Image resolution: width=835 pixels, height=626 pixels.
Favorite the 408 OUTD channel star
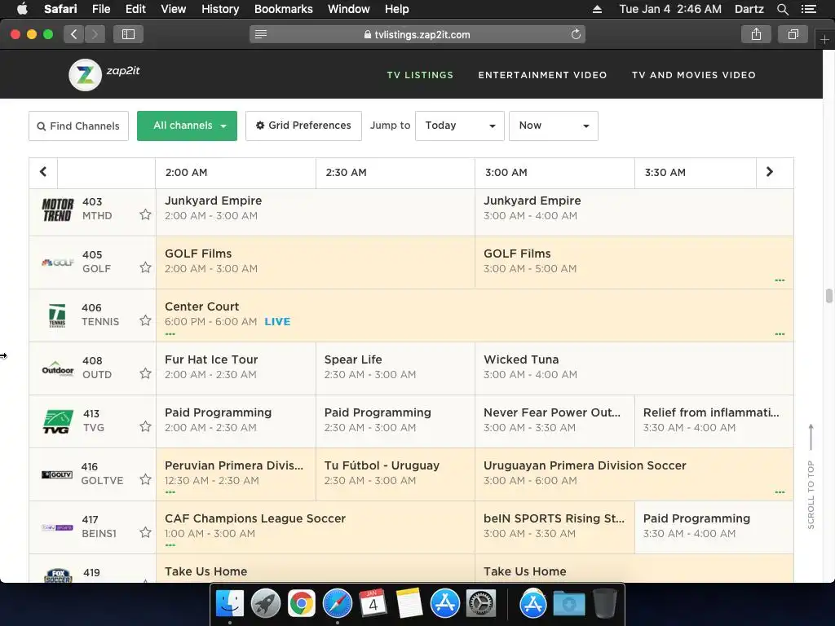[145, 373]
